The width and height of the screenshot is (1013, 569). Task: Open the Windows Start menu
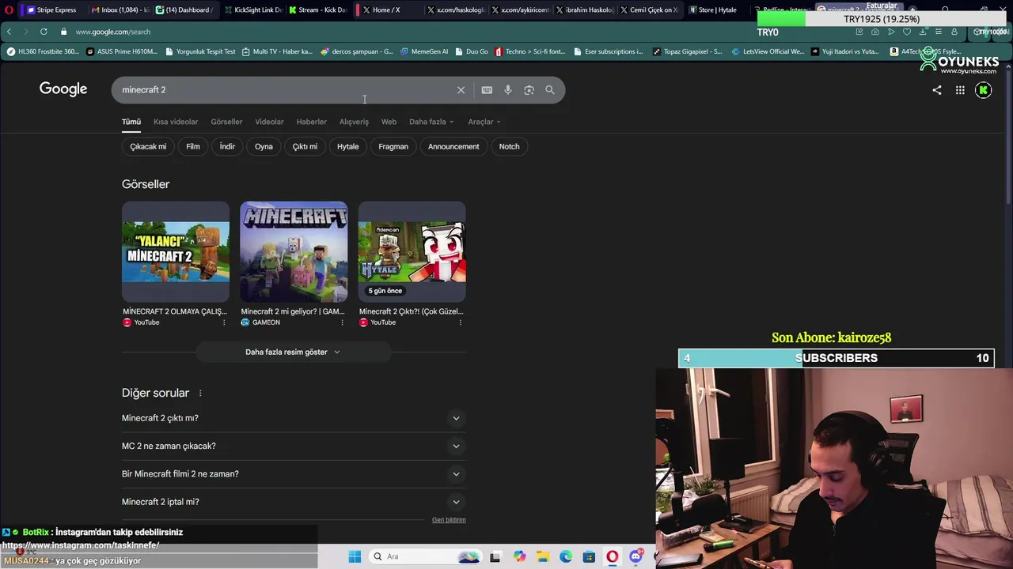click(355, 556)
